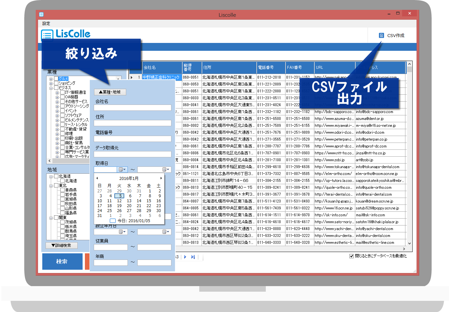Click the 検索 search button
The height and width of the screenshot is (312, 449).
(x=62, y=262)
